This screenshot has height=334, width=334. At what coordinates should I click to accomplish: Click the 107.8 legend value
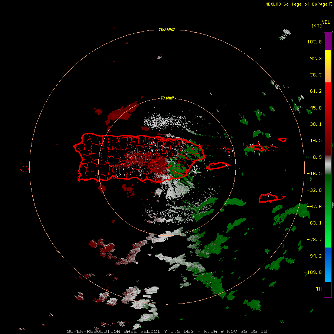(x=314, y=42)
